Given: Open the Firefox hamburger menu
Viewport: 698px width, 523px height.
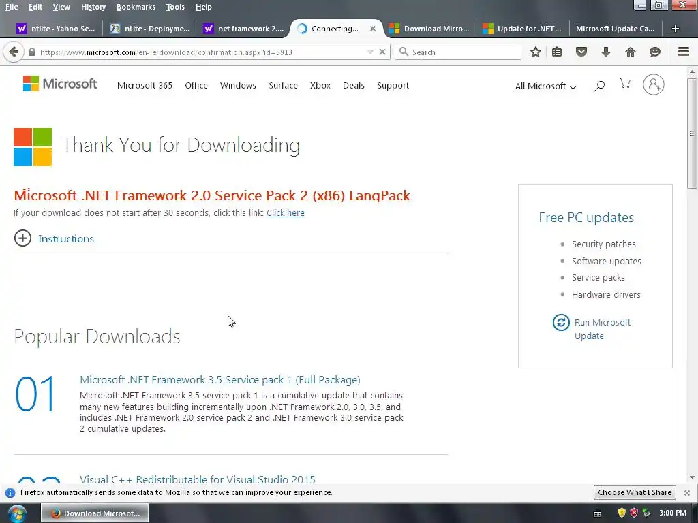Looking at the screenshot, I should point(683,52).
